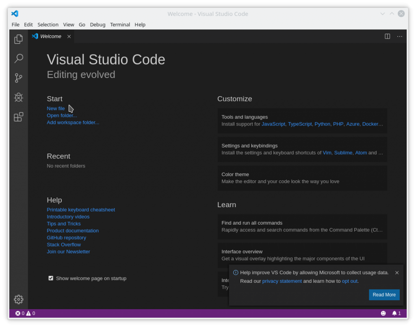Viewport: 416px width, 327px height.
Task: Open Printable keyboard cheatsheet link
Action: [x=81, y=210]
